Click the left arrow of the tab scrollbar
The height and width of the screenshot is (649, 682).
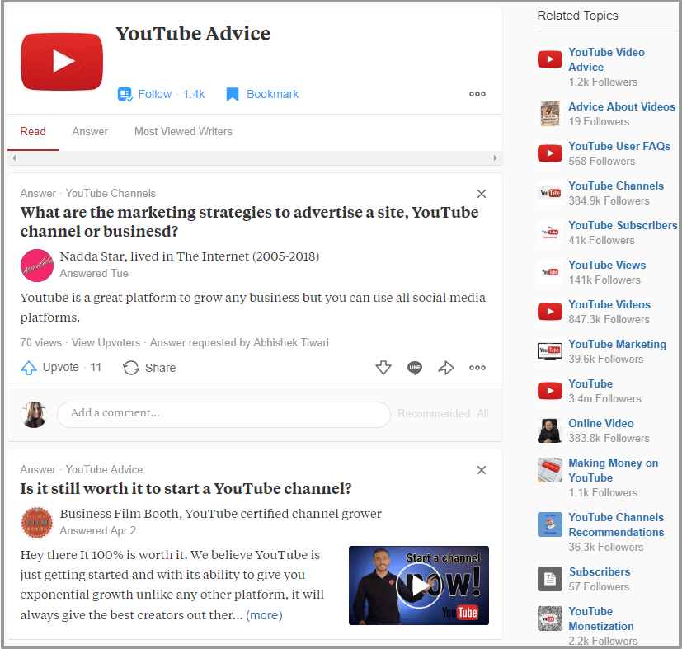14,158
